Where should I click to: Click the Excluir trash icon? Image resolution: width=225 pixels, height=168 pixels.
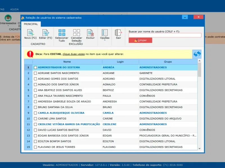[90, 32]
